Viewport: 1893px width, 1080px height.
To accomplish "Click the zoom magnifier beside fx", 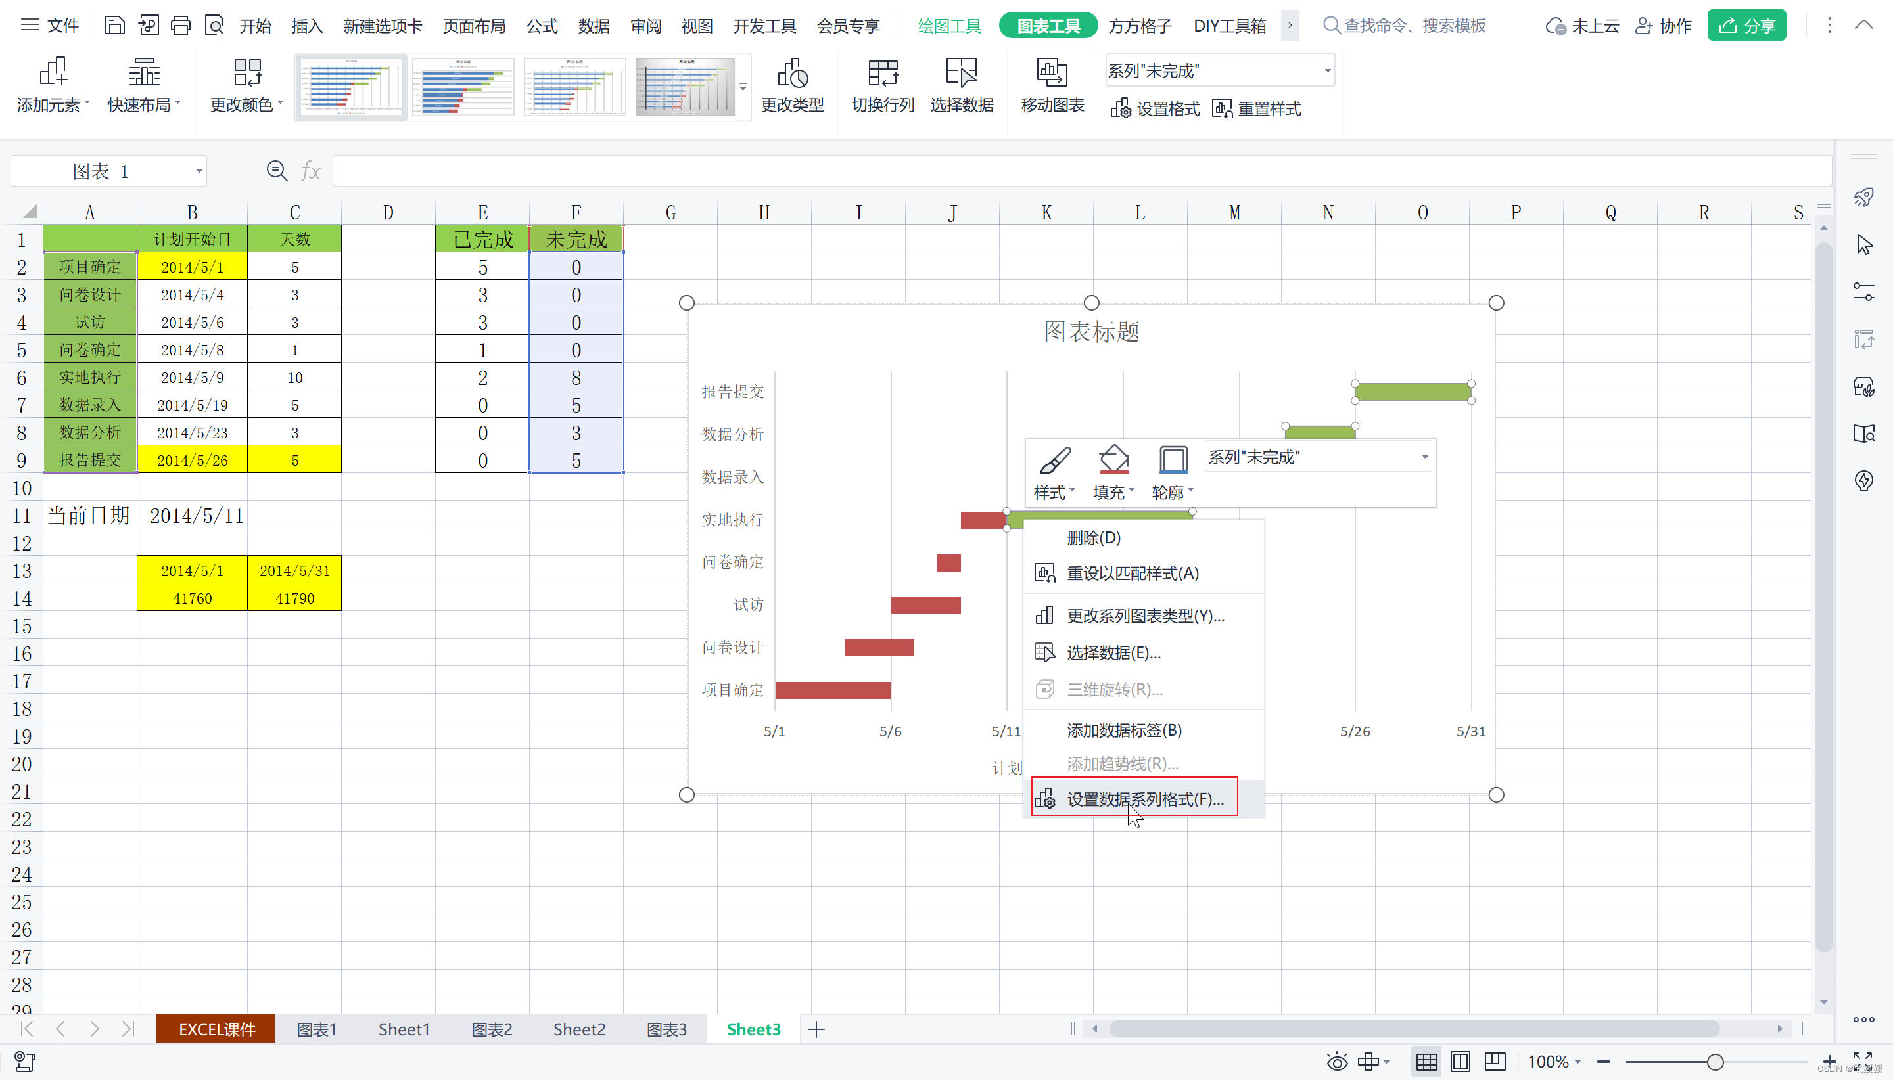I will 277,171.
